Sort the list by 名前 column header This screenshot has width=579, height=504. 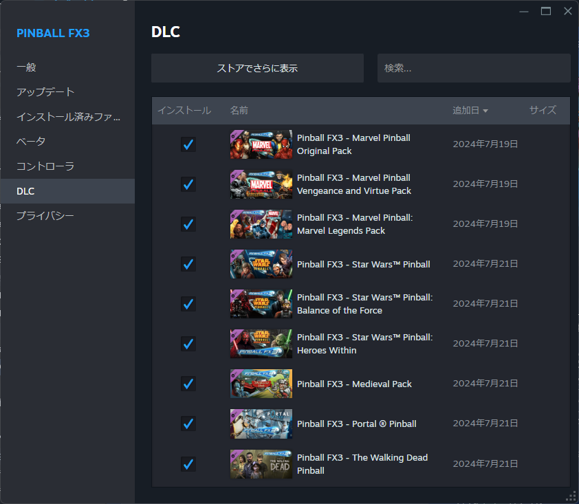point(239,110)
